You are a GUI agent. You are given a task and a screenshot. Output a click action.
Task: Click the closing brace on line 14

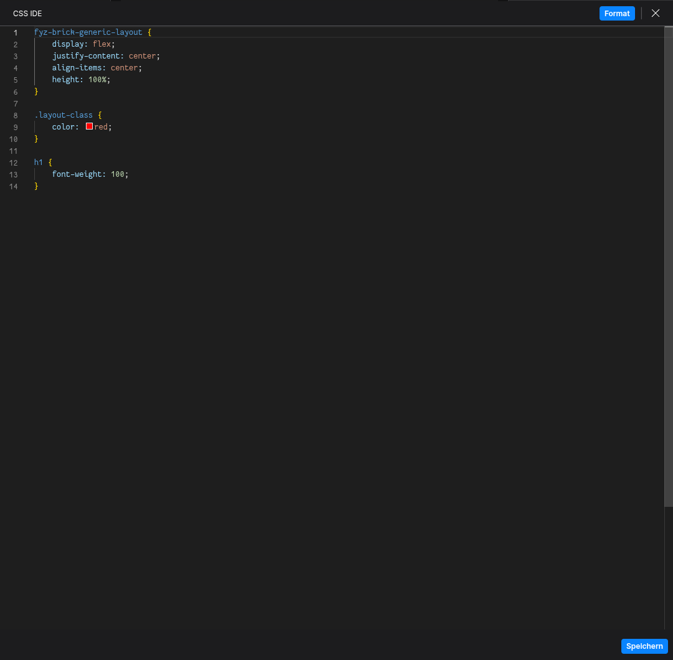(x=36, y=186)
